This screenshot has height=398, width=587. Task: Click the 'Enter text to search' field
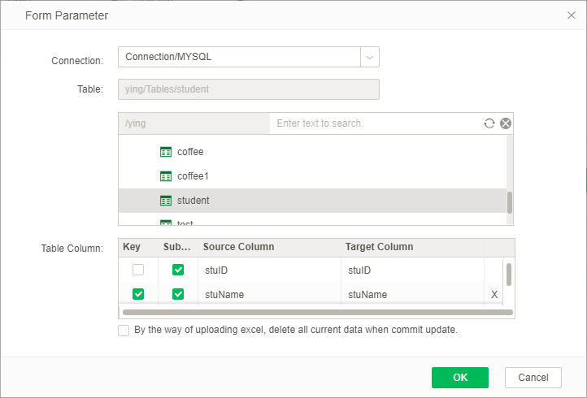pyautogui.click(x=374, y=123)
